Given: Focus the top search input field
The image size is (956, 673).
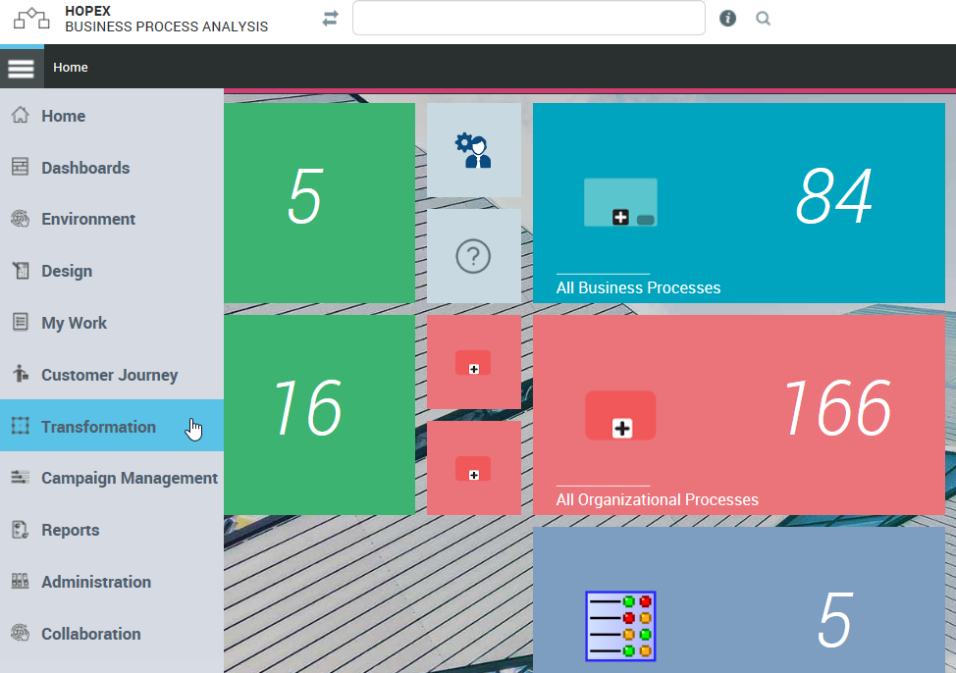Looking at the screenshot, I should click(x=528, y=18).
